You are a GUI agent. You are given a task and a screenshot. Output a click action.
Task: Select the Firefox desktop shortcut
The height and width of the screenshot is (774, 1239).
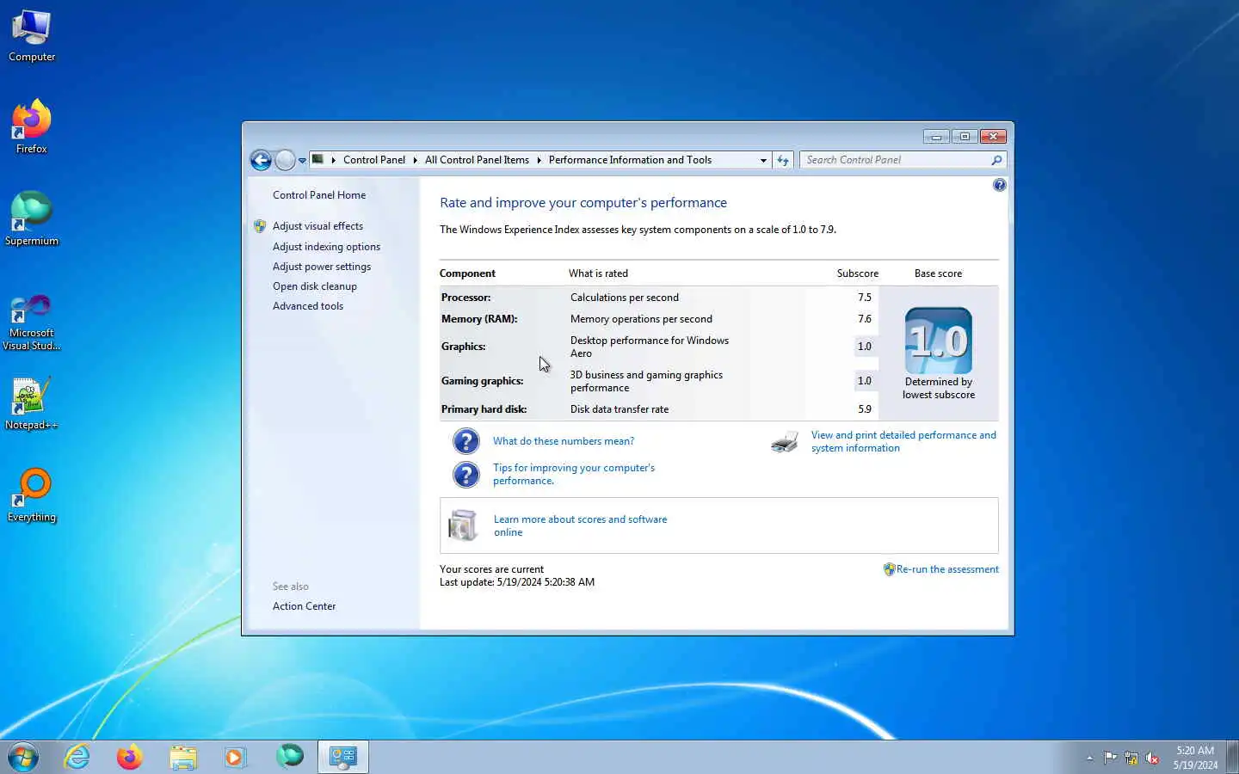click(x=32, y=127)
